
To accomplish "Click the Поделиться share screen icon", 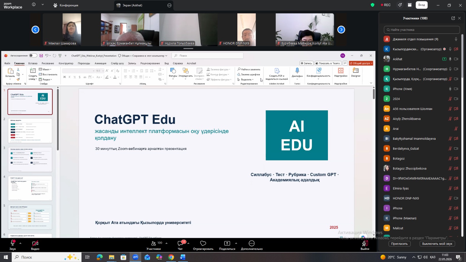I will (227, 243).
